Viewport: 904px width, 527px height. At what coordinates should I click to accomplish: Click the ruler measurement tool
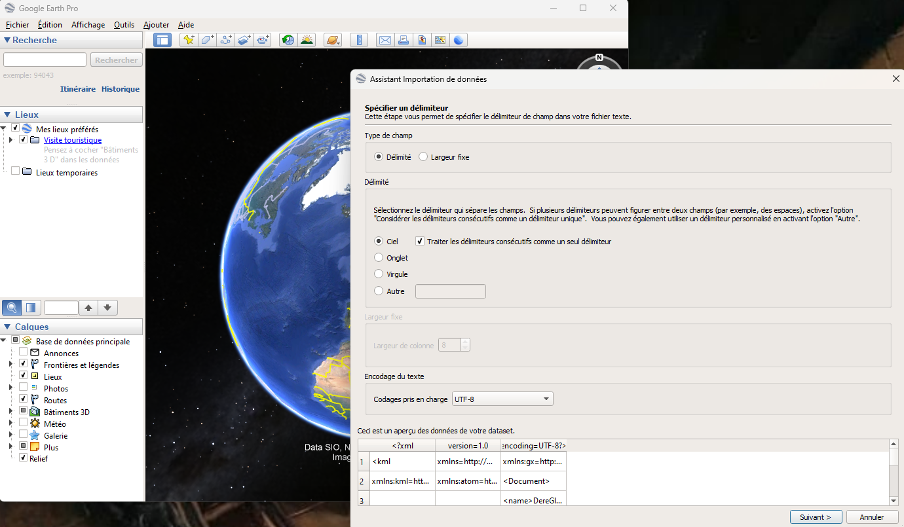pyautogui.click(x=358, y=40)
